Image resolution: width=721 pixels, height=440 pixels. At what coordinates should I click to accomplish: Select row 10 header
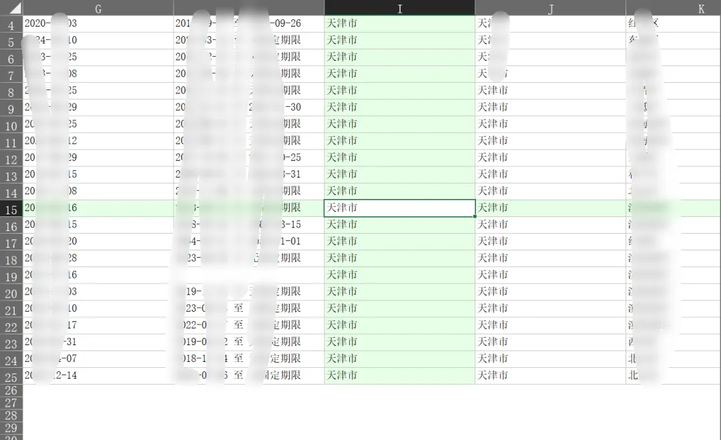coord(11,125)
